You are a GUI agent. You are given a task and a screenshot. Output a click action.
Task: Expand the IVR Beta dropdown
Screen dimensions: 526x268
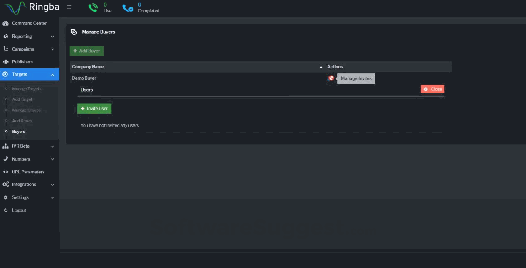click(x=52, y=146)
